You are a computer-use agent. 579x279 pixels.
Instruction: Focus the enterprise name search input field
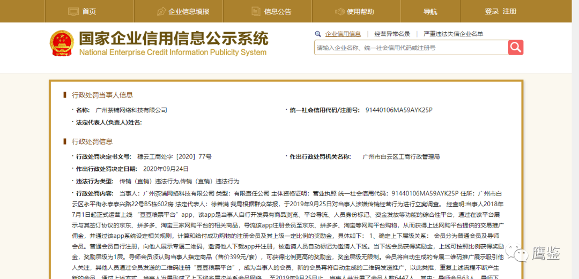411,48
